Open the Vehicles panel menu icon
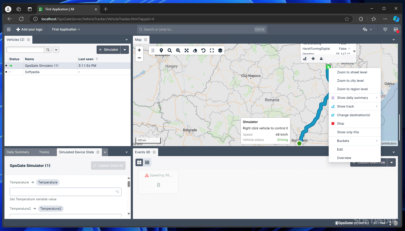 click(x=28, y=40)
